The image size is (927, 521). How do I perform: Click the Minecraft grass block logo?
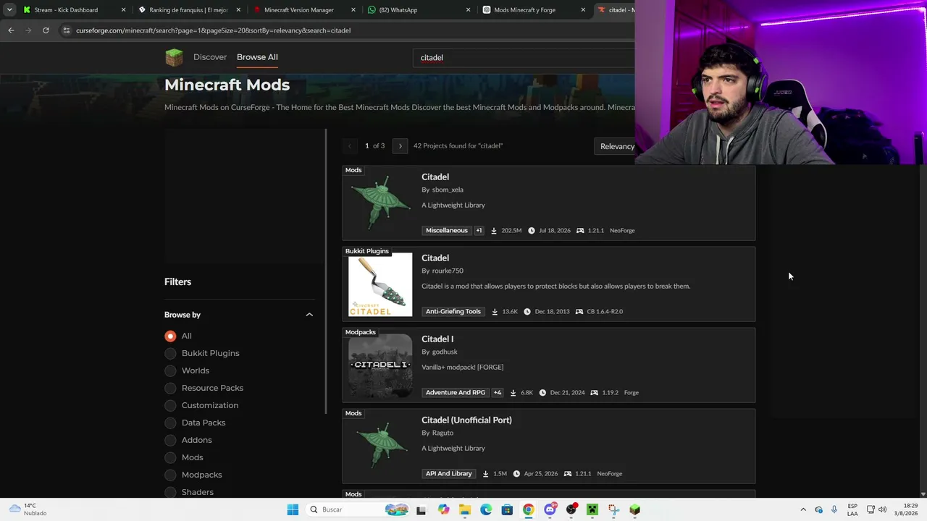[174, 57]
